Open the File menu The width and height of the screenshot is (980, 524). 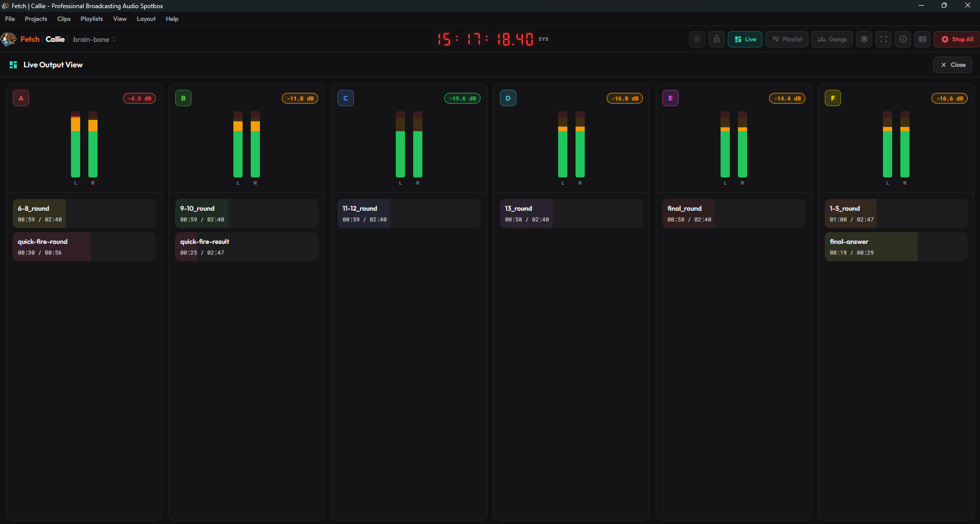10,19
